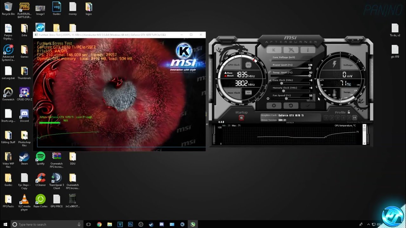This screenshot has width=406, height=228.
Task: Click graph scrollbar down arrow in Afterburner
Action: click(364, 143)
